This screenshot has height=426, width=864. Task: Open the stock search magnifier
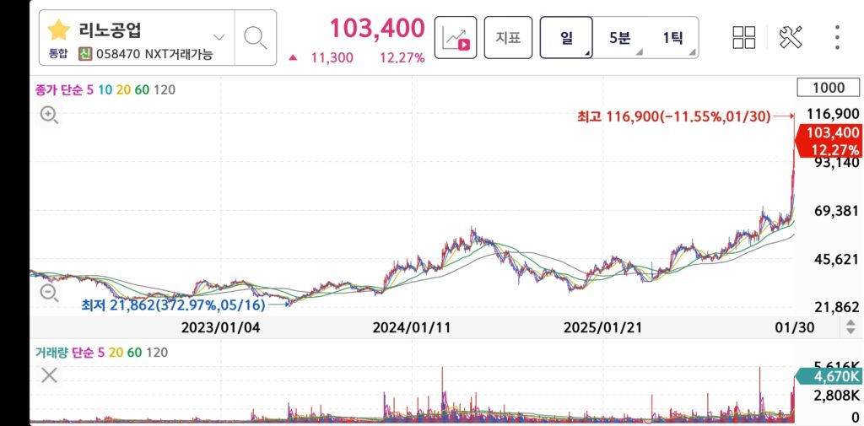(255, 38)
